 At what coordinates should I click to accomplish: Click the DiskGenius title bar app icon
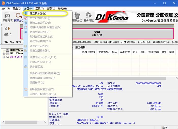click(x=3, y=3)
